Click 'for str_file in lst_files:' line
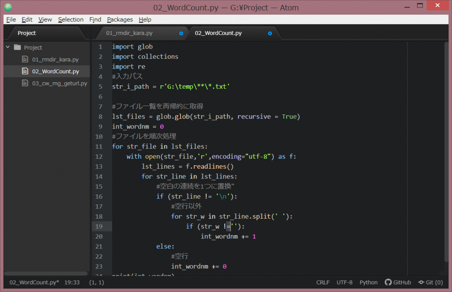This screenshot has width=452, height=292. coord(160,147)
